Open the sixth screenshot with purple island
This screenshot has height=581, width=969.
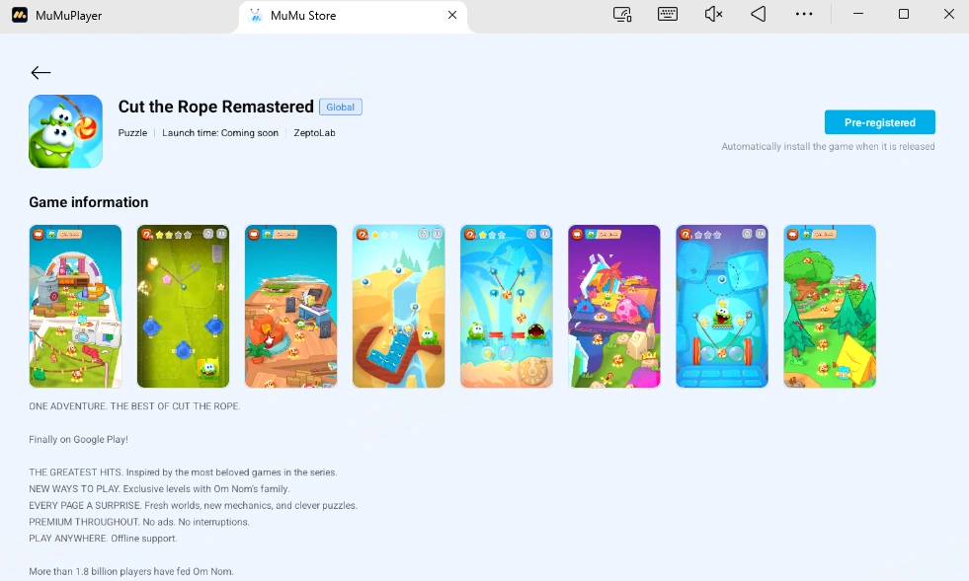click(x=614, y=306)
